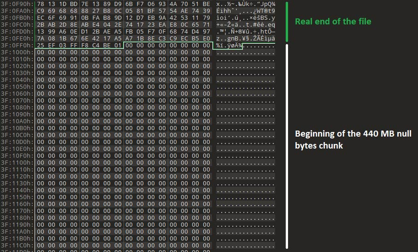Select byte 2B at start of row 3F:0FC0h

click(x=41, y=24)
